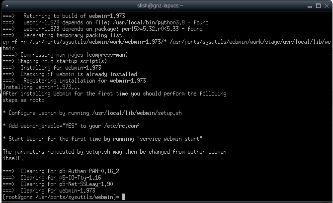Click the Cleaning for p5-Net-SSLeay-1.90 line
The height and width of the screenshot is (203, 333).
coord(58,184)
